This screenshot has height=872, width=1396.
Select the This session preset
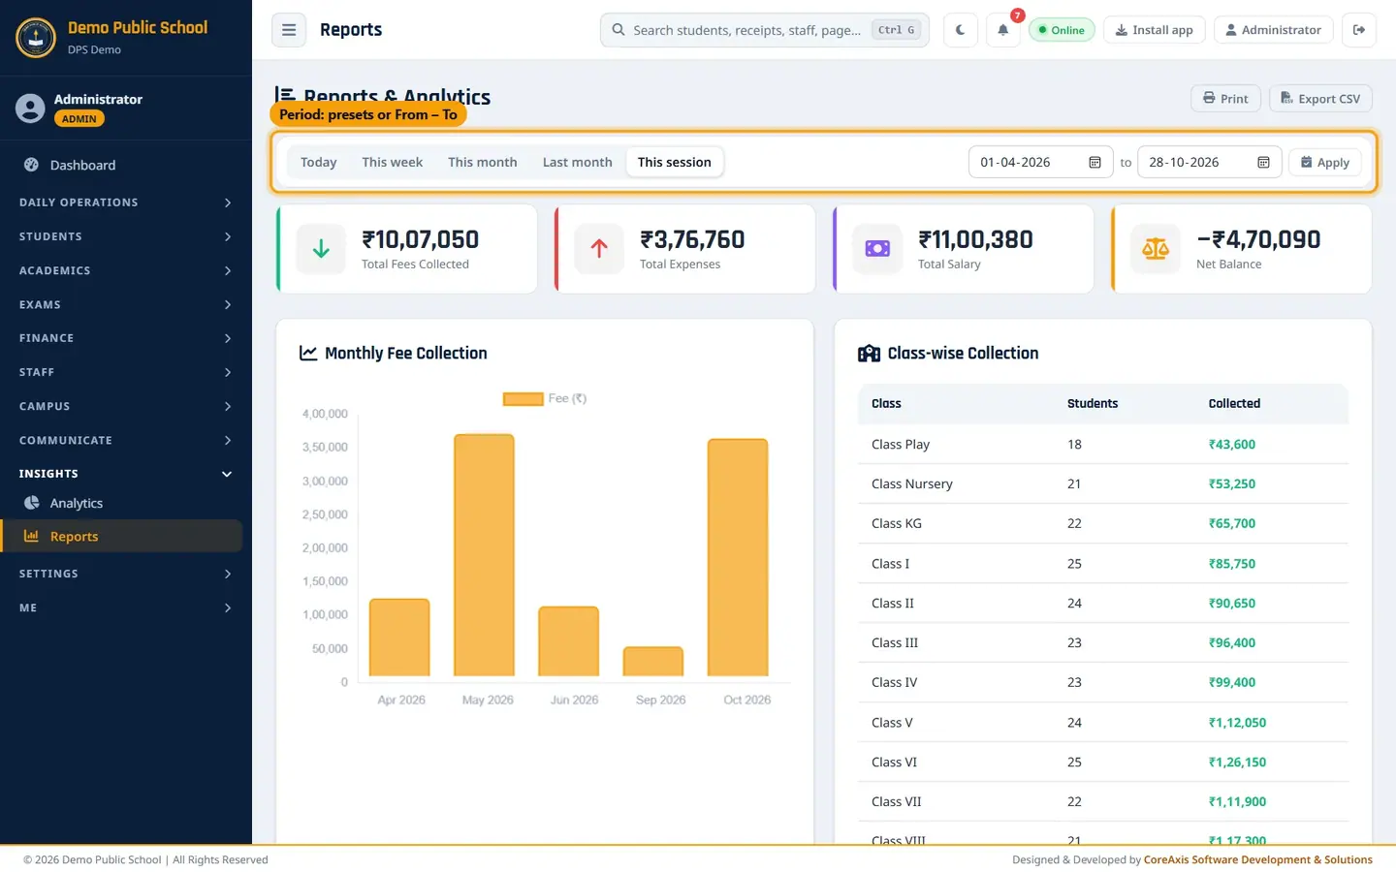(674, 162)
